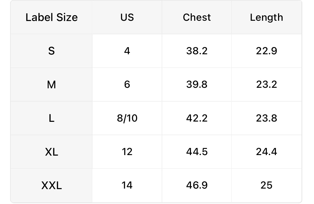Click the chest value 38.2
Viewport: 314px width, 204px height.
click(x=197, y=51)
